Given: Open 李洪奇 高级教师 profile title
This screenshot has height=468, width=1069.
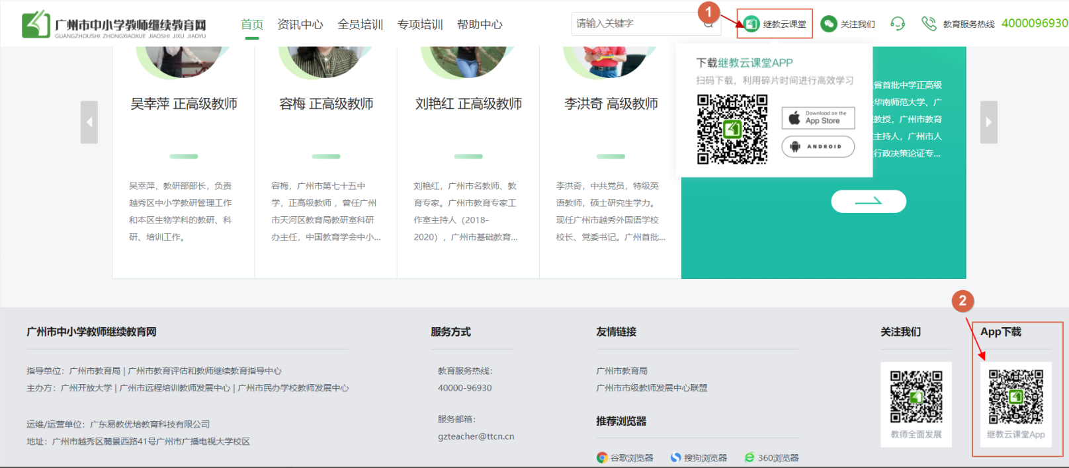Looking at the screenshot, I should (611, 104).
